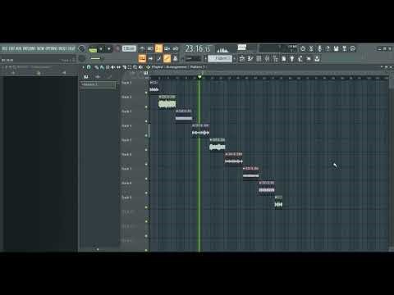
Task: Open clip menu of Track 6 audio clip
Action: click(227, 154)
